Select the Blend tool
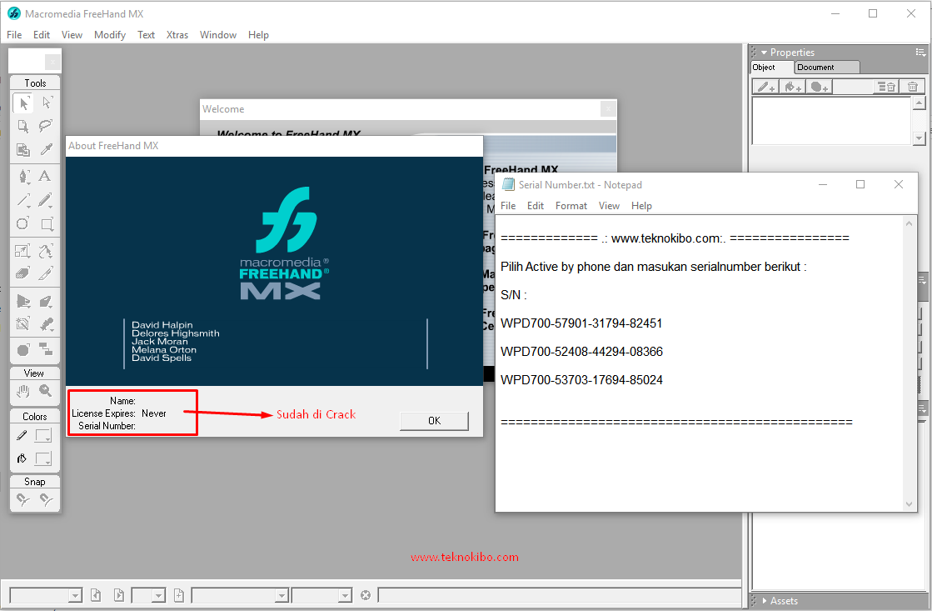 tap(47, 324)
